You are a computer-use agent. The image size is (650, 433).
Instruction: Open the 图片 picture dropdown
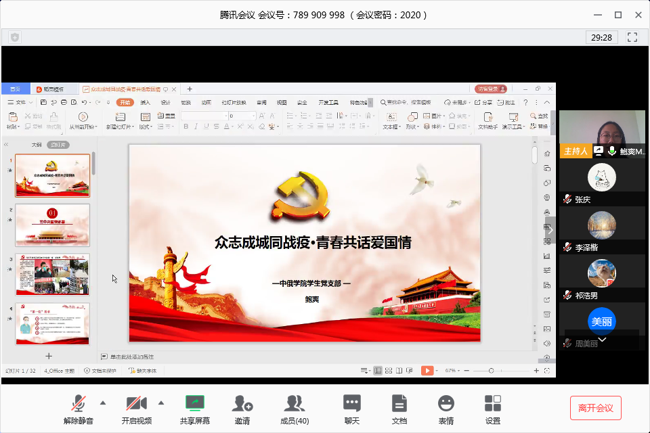point(434,116)
